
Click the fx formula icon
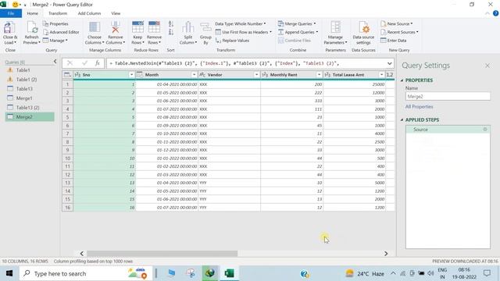97,63
